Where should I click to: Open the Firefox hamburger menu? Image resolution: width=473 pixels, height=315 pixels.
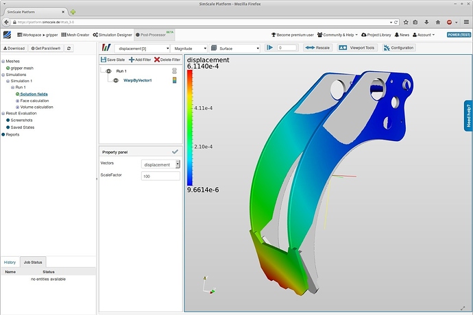(466, 22)
